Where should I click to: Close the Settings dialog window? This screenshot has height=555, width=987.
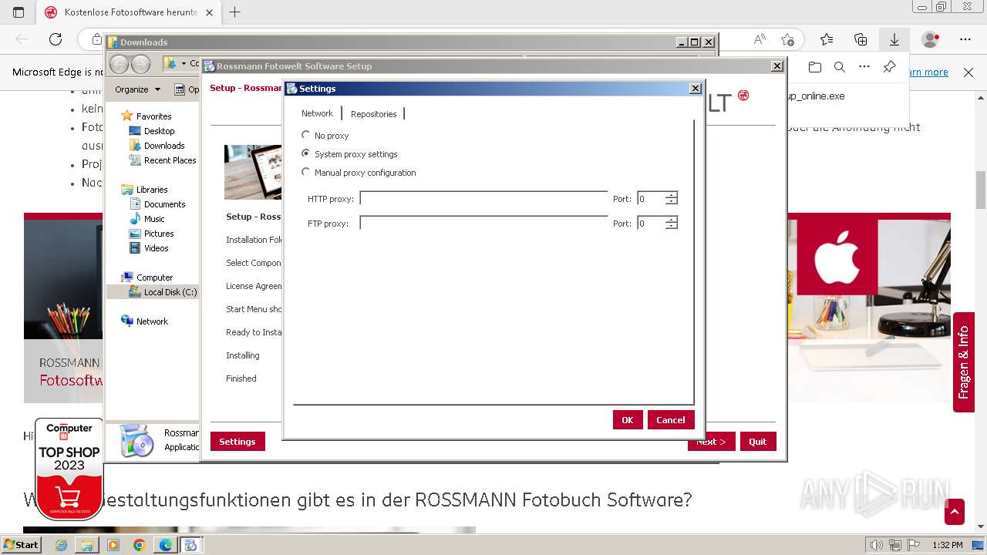pyautogui.click(x=695, y=89)
